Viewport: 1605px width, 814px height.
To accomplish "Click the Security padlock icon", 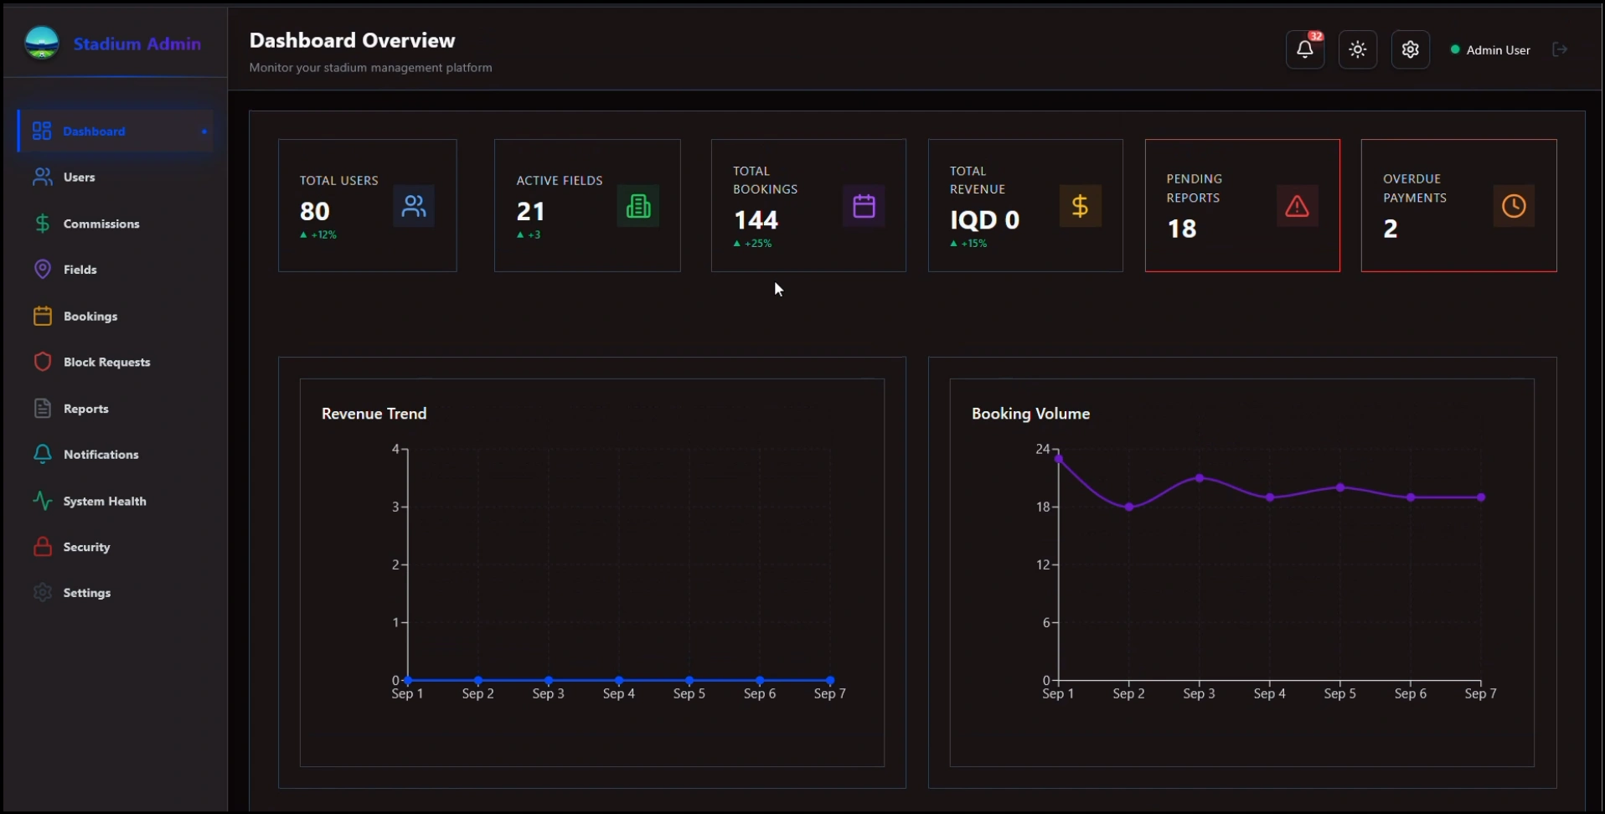I will 43,547.
